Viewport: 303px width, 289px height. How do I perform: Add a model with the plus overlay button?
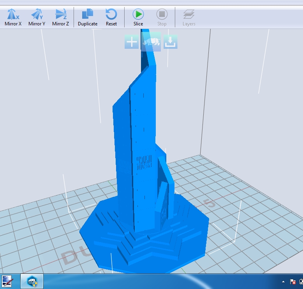tap(132, 42)
